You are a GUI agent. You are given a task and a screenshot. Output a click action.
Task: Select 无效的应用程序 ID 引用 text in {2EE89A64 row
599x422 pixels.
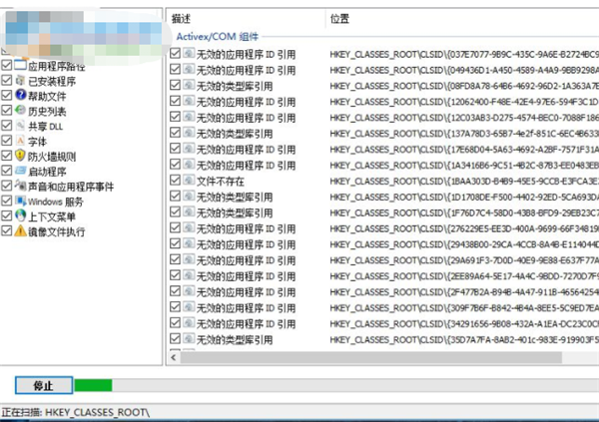[246, 276]
